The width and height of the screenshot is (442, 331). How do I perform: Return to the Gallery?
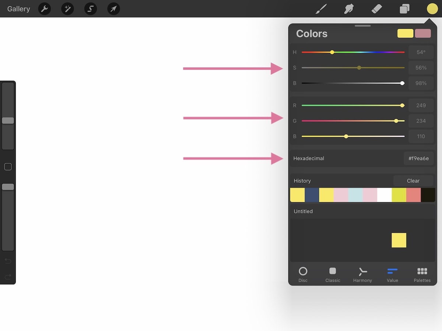click(18, 9)
